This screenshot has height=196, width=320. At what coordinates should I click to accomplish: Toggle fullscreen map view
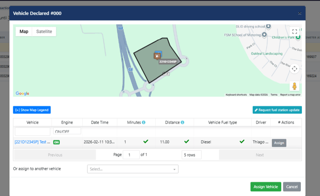[x=295, y=32]
